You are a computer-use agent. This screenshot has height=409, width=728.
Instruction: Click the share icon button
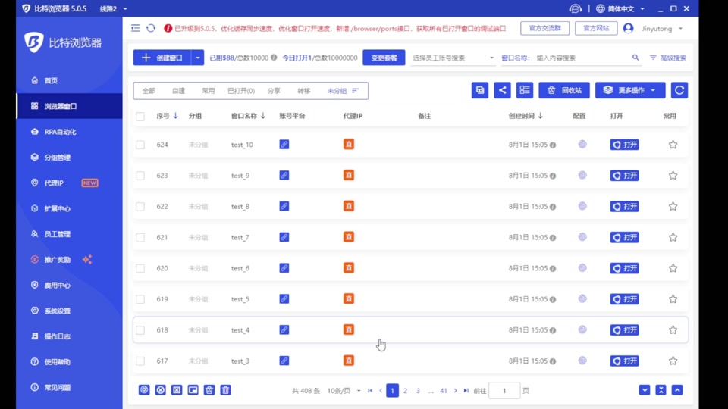tap(502, 90)
